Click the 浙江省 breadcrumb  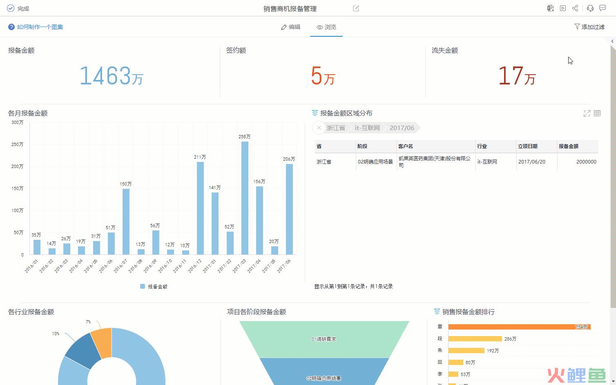click(336, 128)
